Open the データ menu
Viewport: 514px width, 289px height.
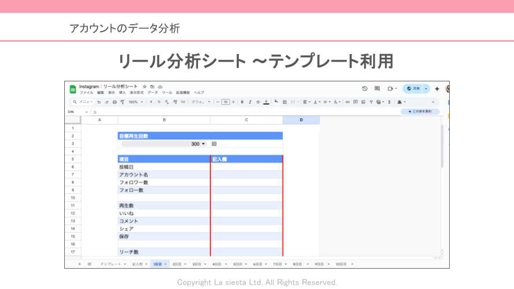pyautogui.click(x=153, y=93)
